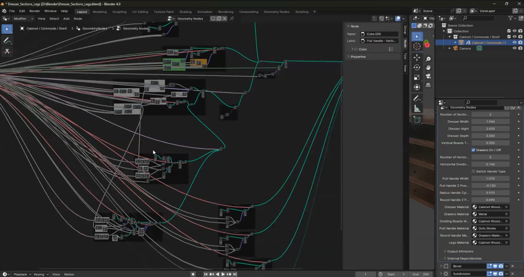Toggle node editor overlays
This screenshot has height=277, width=524.
tap(398, 18)
